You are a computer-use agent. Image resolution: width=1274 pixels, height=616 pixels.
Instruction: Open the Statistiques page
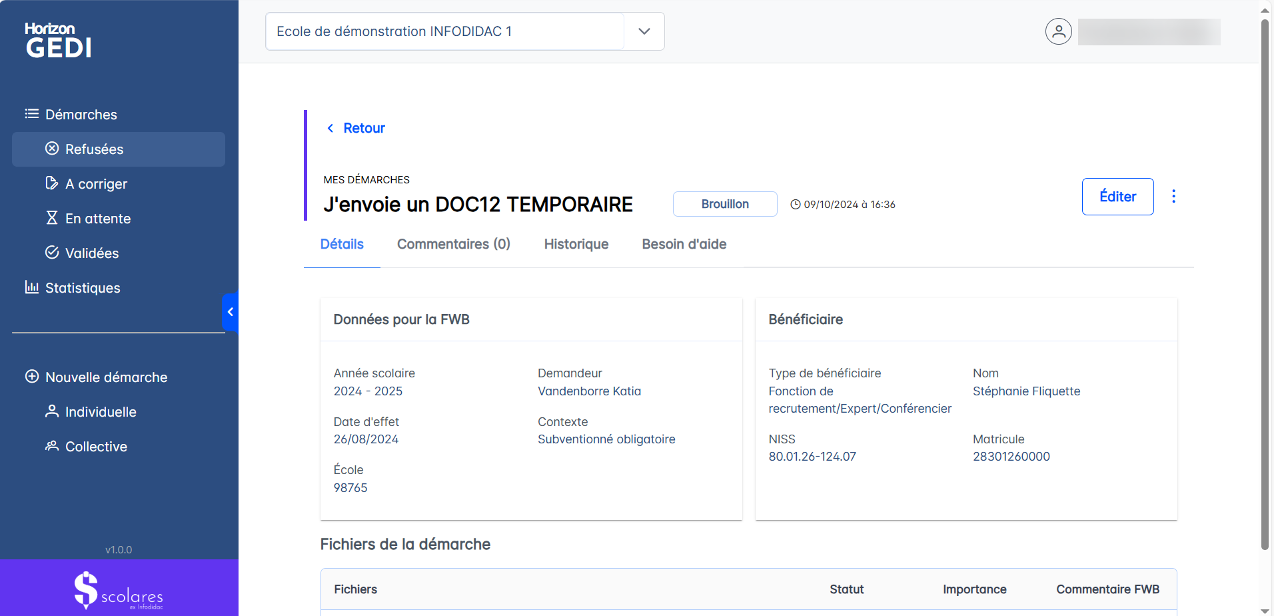pos(82,288)
